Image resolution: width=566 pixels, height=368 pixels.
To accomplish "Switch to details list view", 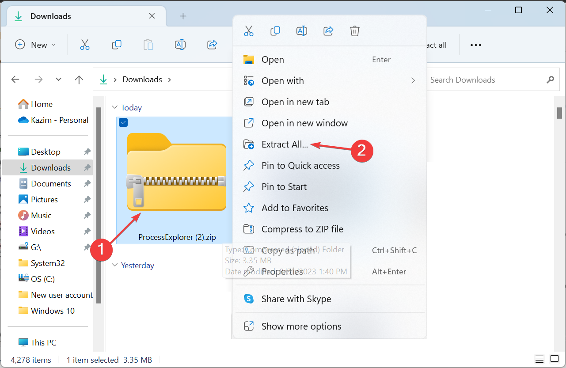I will [x=539, y=359].
